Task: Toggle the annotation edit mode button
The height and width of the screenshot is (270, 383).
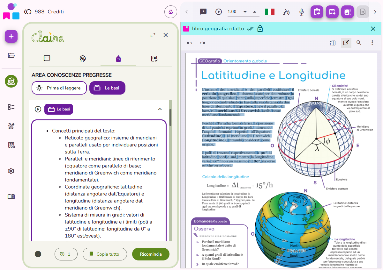Action: 346,43
